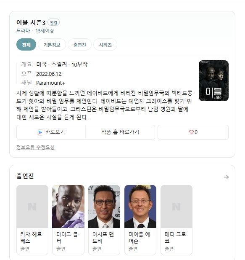
Task: Click the 이블 시즌3 title
Action: pyautogui.click(x=31, y=23)
